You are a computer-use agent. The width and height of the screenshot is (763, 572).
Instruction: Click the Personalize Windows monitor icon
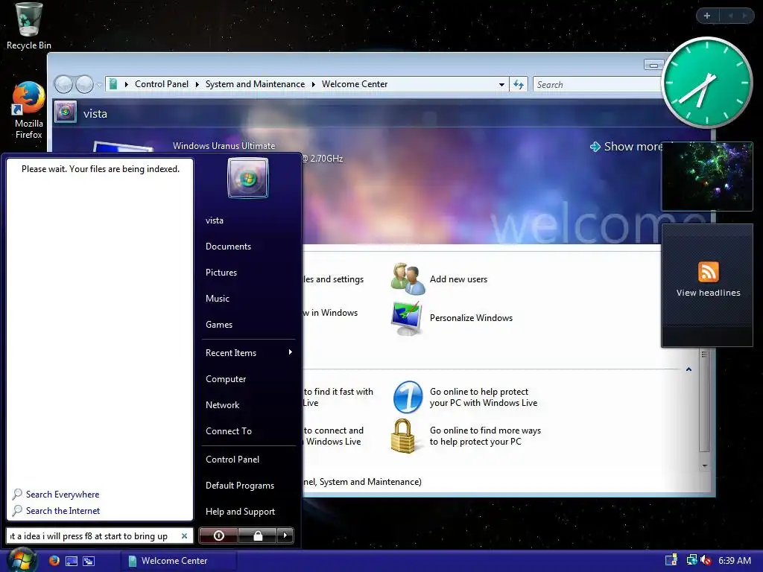[407, 318]
